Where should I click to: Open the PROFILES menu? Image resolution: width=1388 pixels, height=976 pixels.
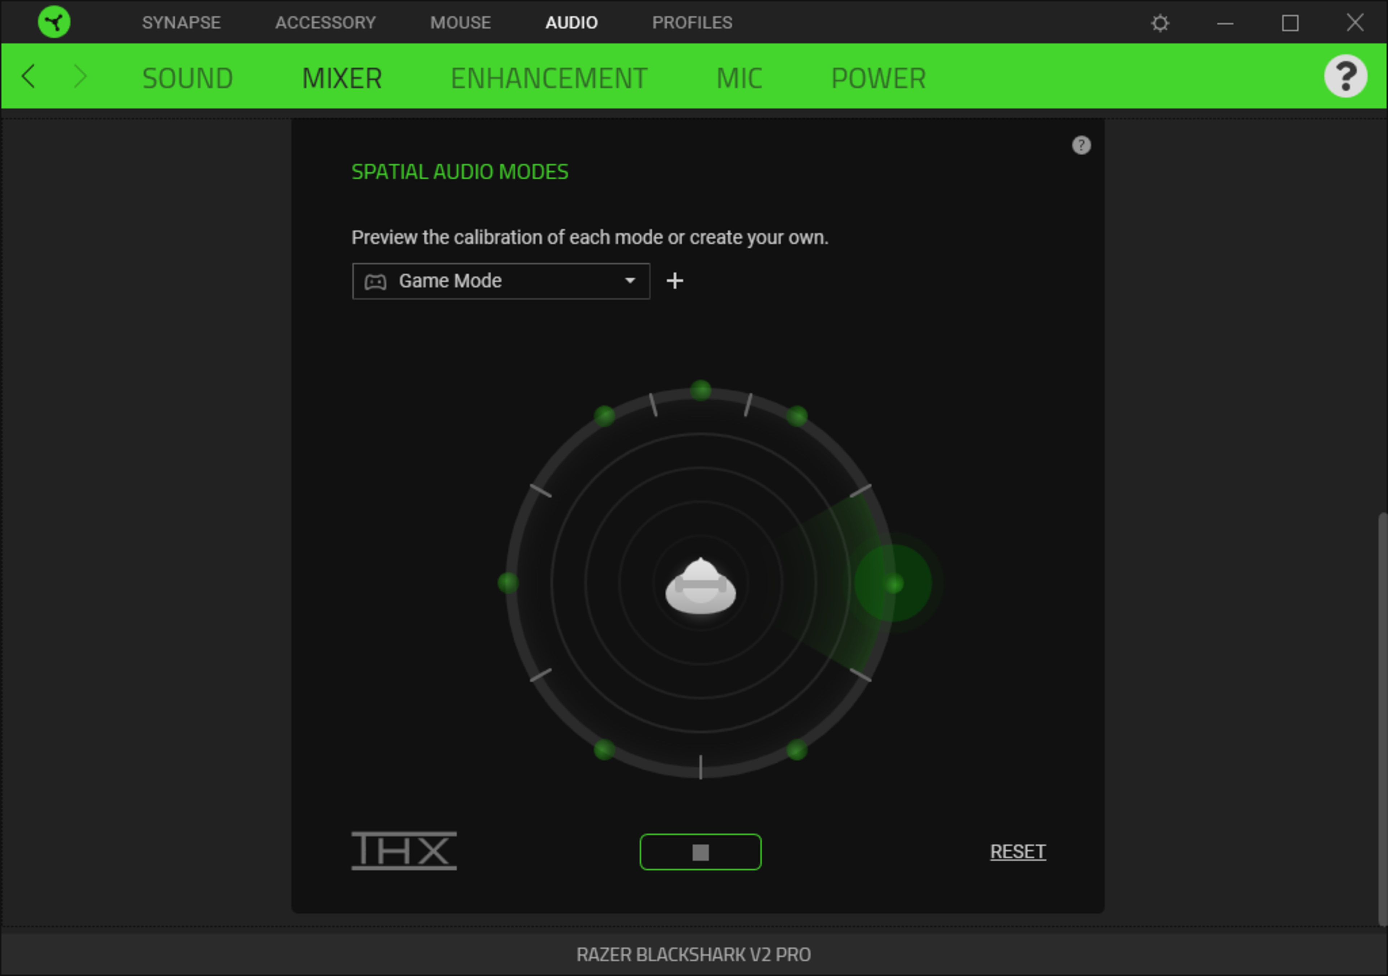(x=691, y=23)
